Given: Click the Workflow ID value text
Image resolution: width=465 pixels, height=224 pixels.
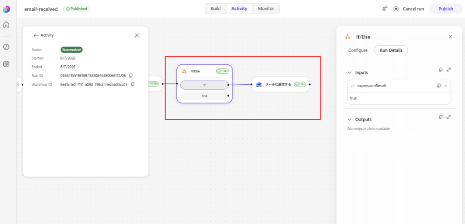Looking at the screenshot, I should point(94,84).
